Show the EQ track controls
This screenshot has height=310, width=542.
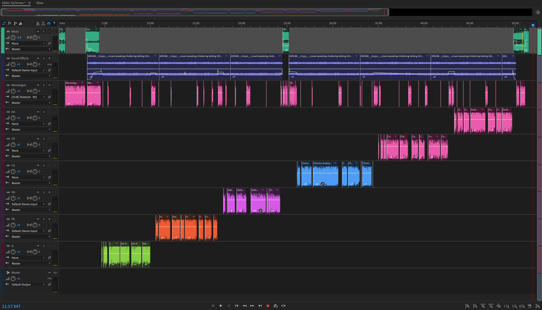coord(20,23)
